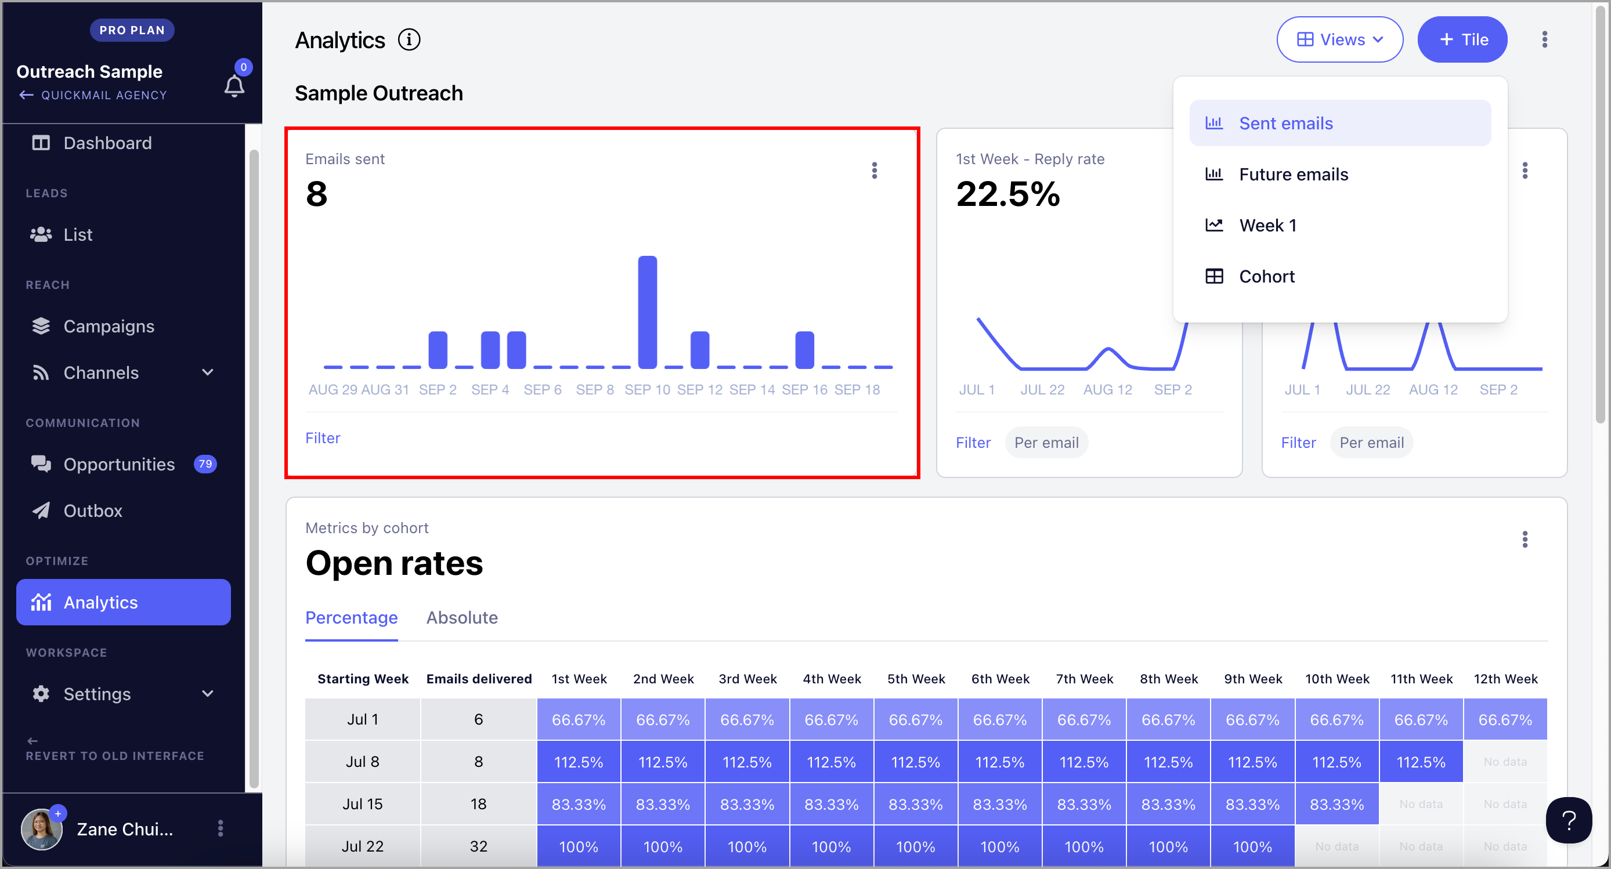Click the Open rates heading
The image size is (1611, 869).
coord(394,563)
